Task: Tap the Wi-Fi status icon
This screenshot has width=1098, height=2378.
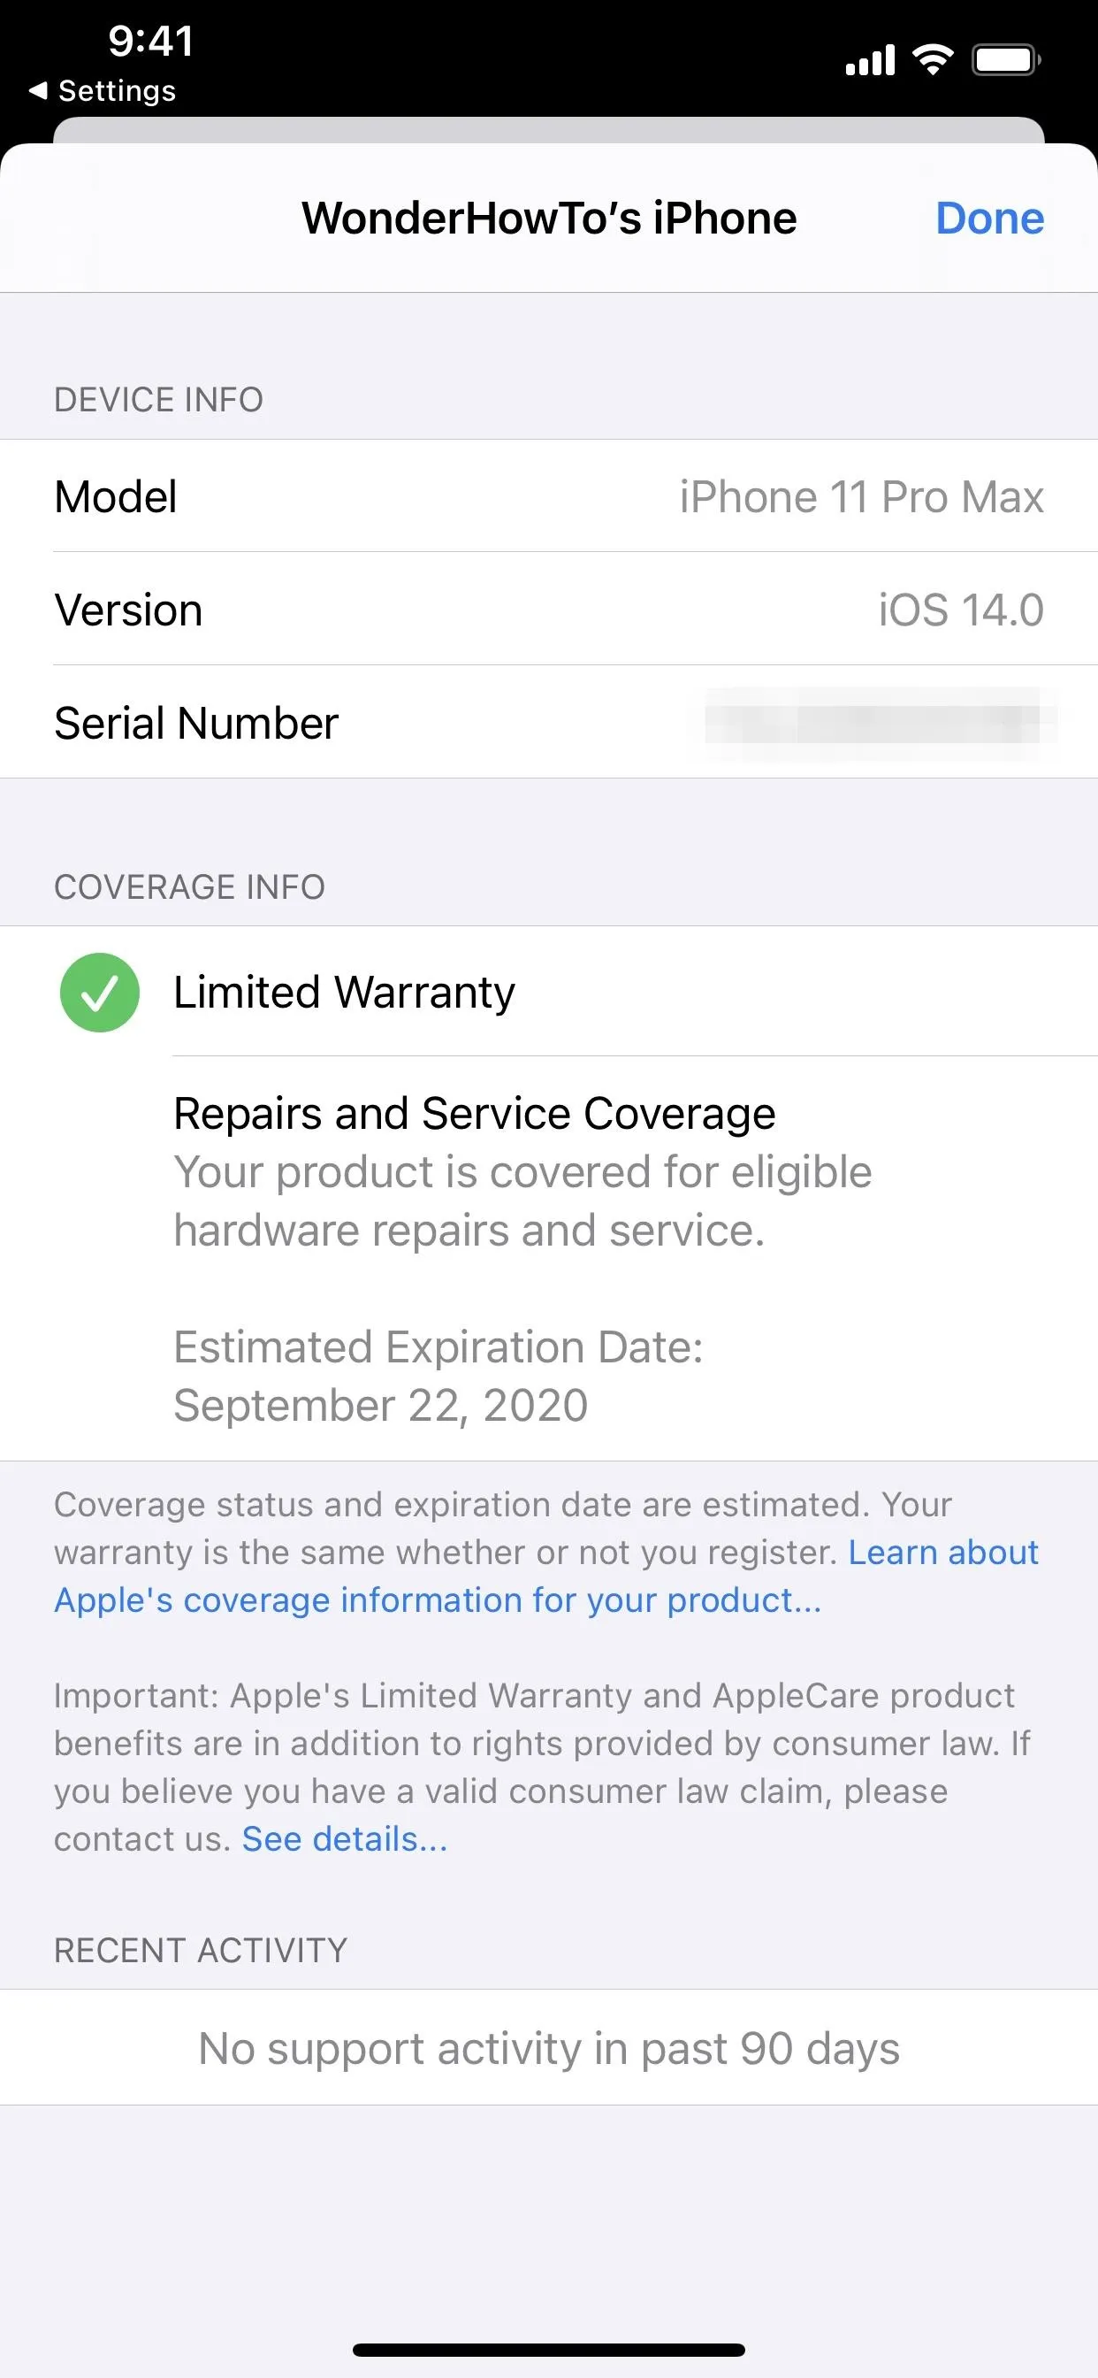Action: coord(933,60)
